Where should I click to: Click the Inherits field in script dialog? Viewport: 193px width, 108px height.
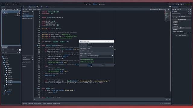98,46
